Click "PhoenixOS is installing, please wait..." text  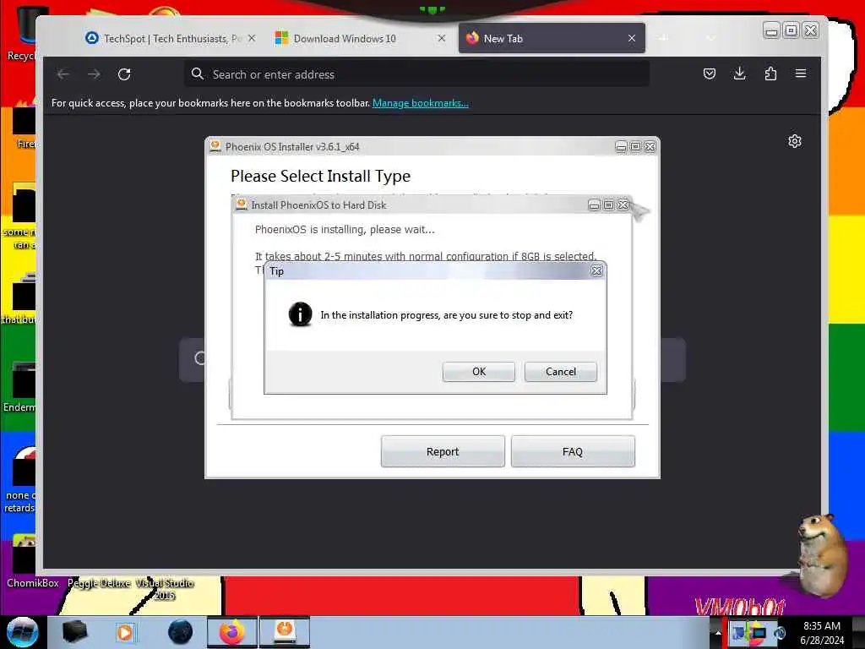point(345,230)
